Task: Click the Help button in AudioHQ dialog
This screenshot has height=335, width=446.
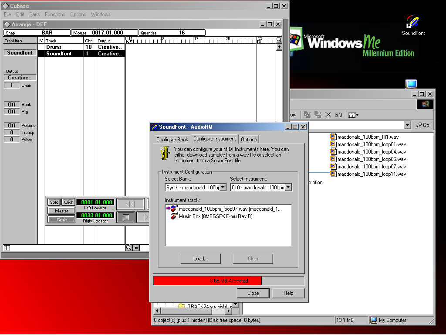Action: pyautogui.click(x=288, y=293)
